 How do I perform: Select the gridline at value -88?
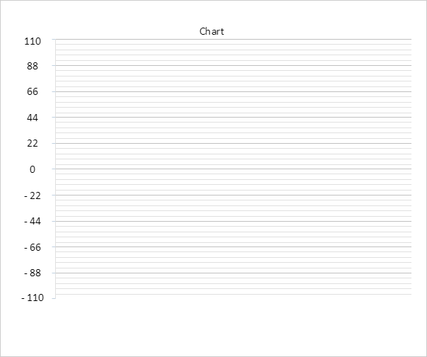click(x=233, y=273)
